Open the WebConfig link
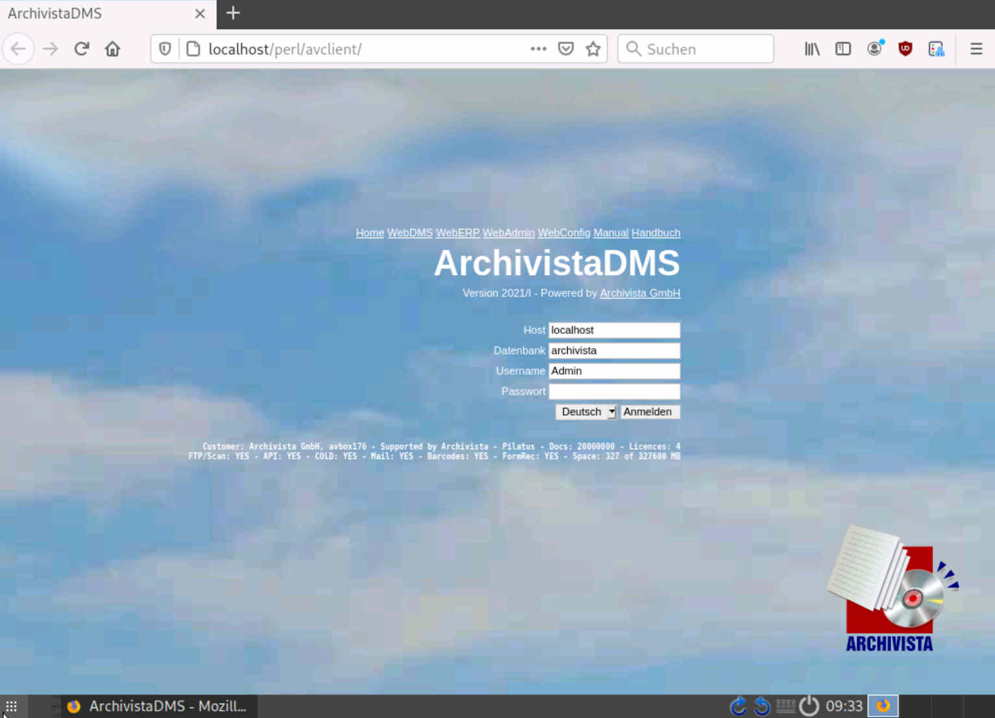995x718 pixels. pyautogui.click(x=564, y=233)
